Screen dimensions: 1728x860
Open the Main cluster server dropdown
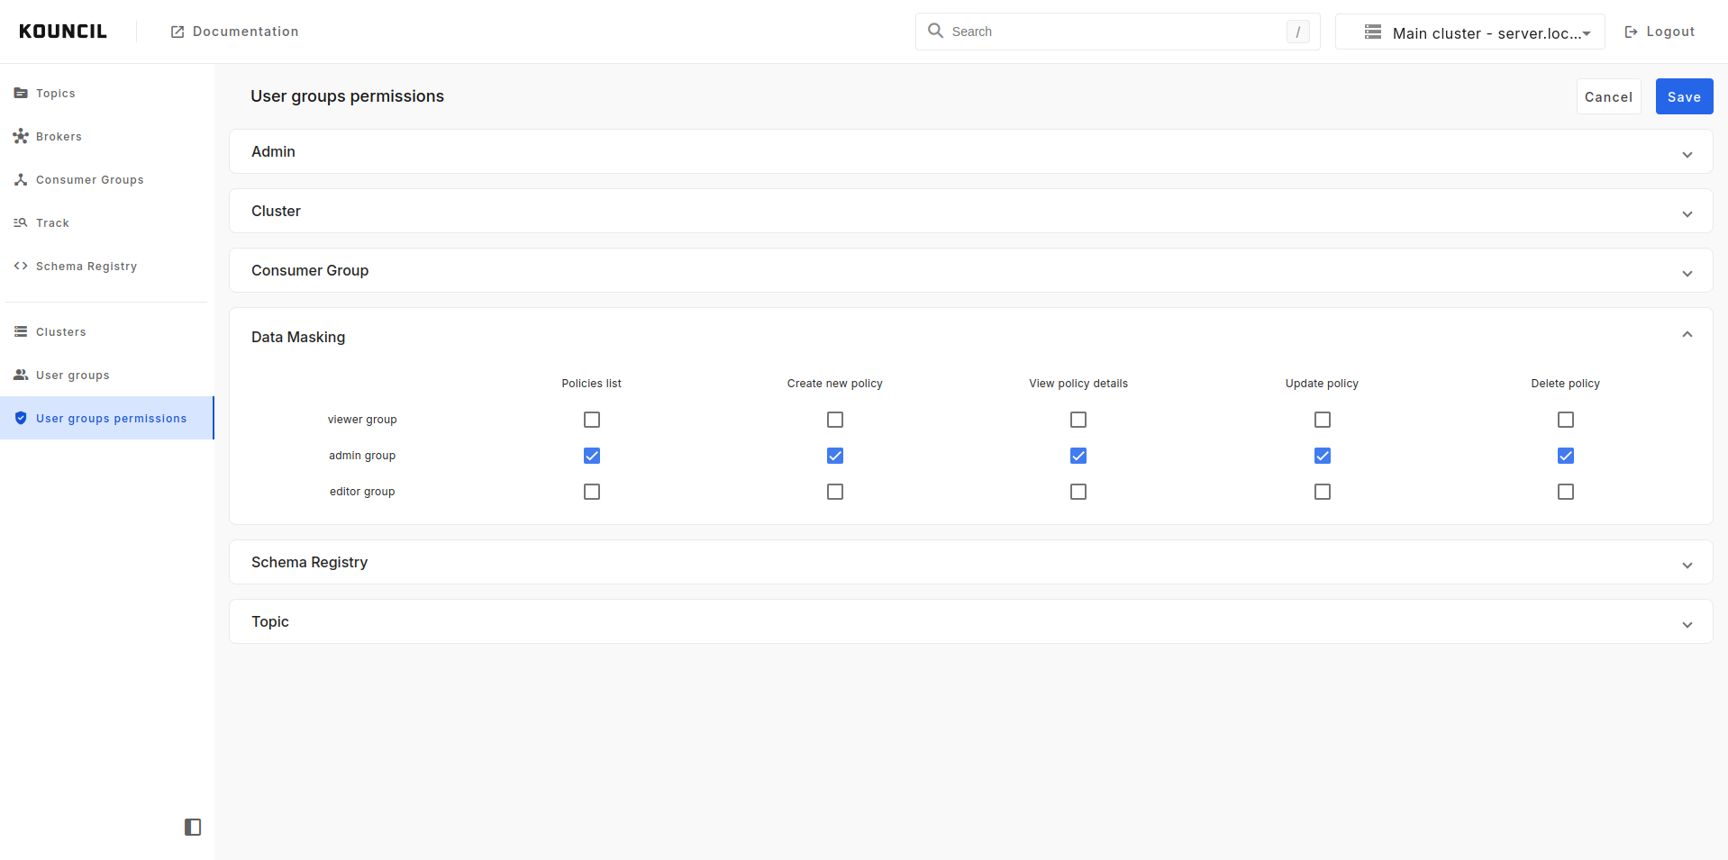(x=1469, y=32)
